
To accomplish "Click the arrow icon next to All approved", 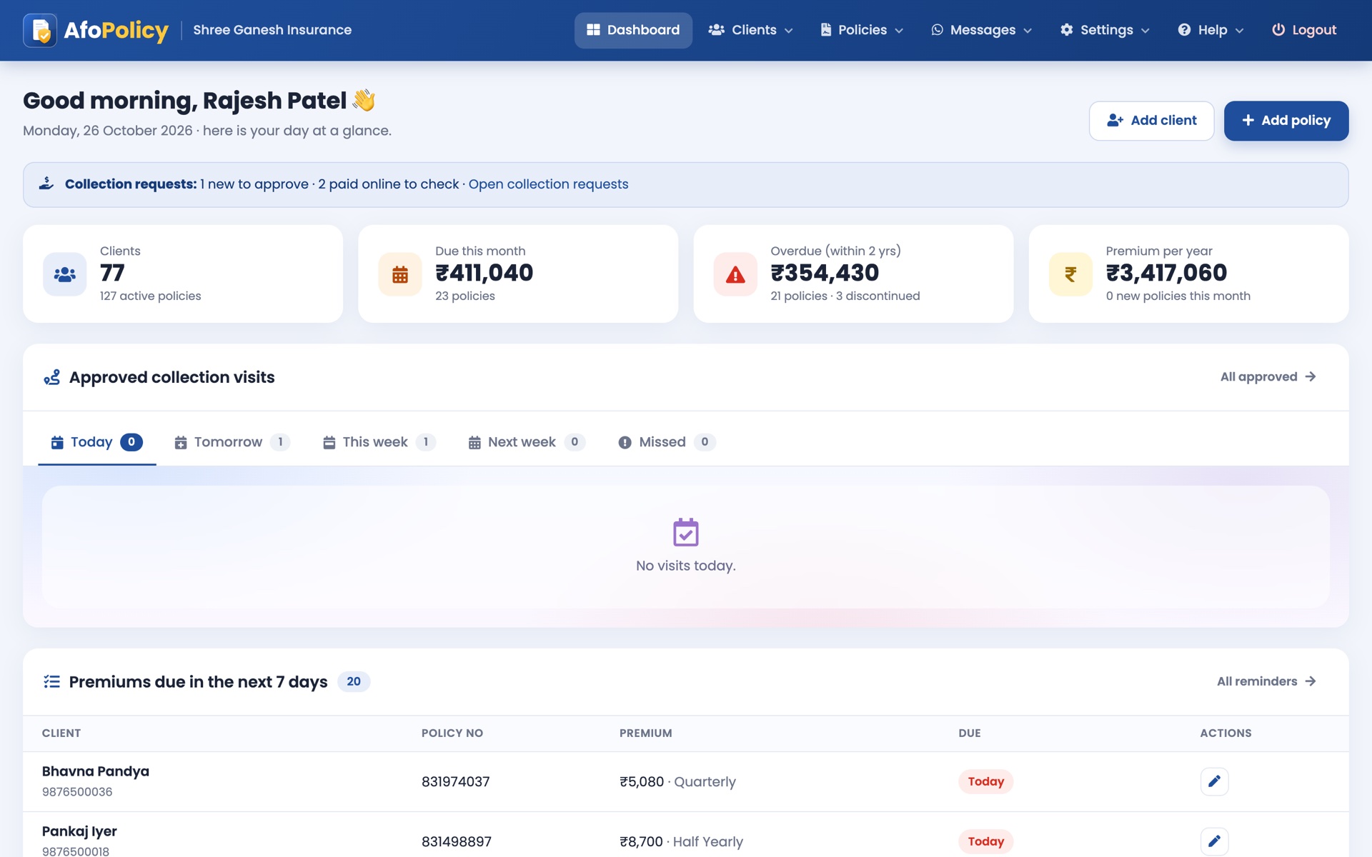I will pyautogui.click(x=1311, y=376).
